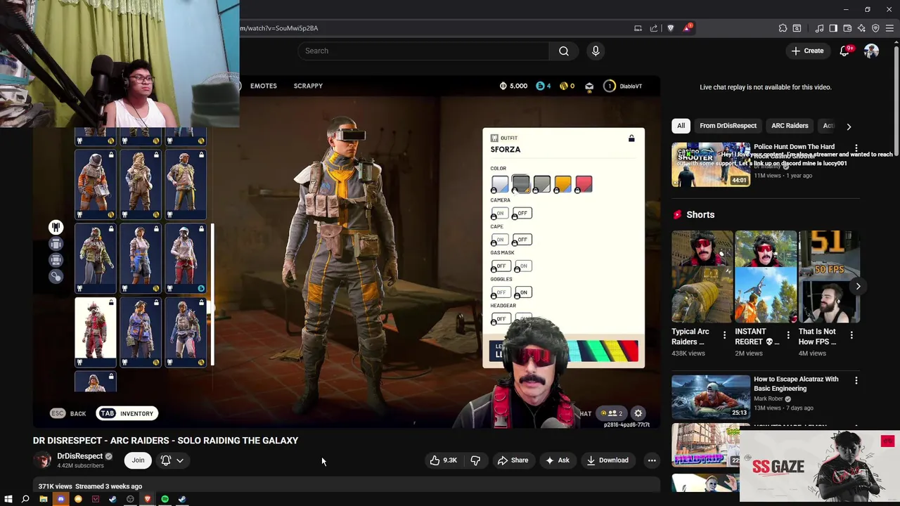Start voice search with microphone icon

click(x=596, y=51)
